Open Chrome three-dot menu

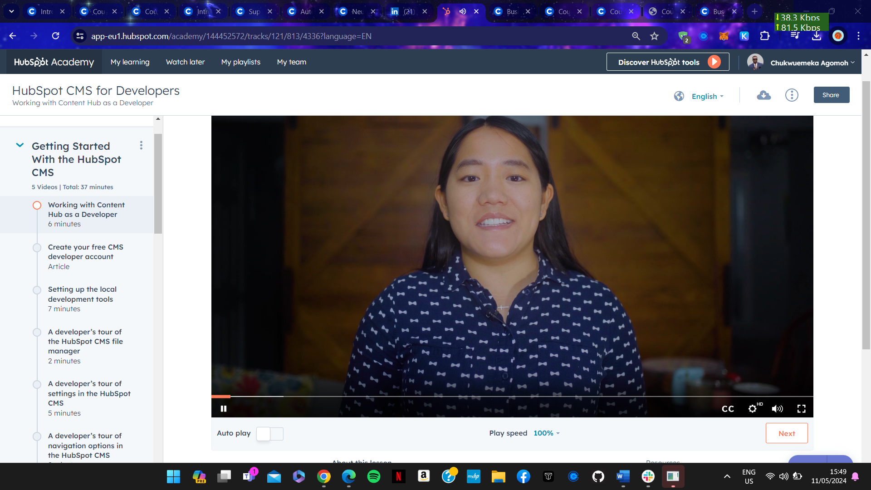(x=858, y=36)
